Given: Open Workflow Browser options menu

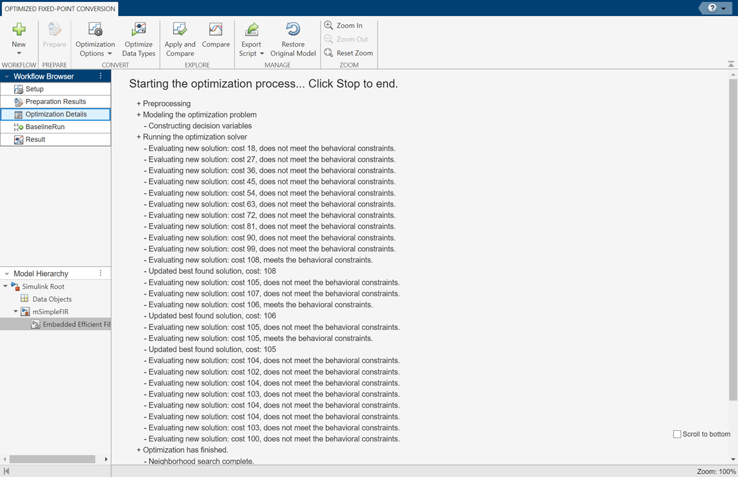Looking at the screenshot, I should click(x=101, y=76).
